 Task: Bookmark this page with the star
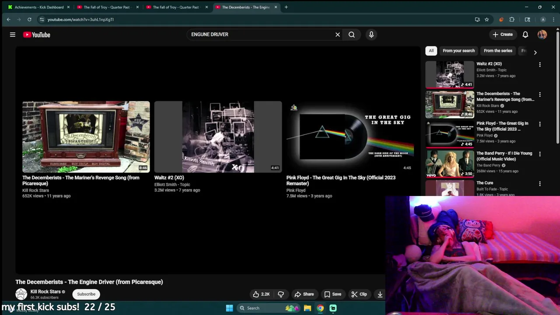[486, 19]
